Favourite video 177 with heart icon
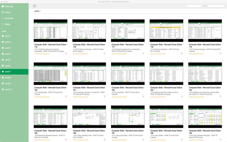227x142 pixels. point(143,53)
